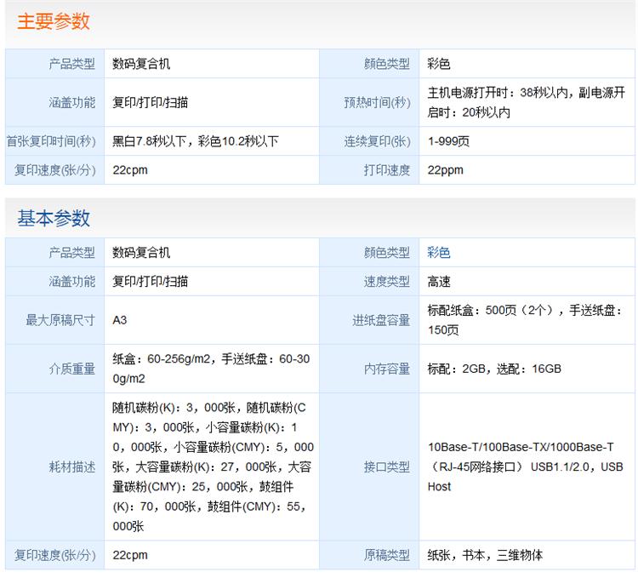638x578 pixels.
Task: Click 颜色类型 label in 基本参数 table
Action: click(x=387, y=253)
